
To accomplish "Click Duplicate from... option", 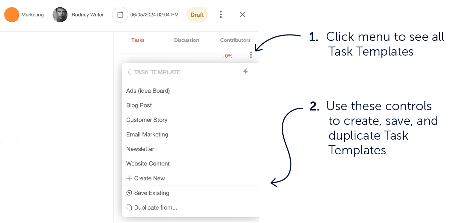I will coord(191,208).
